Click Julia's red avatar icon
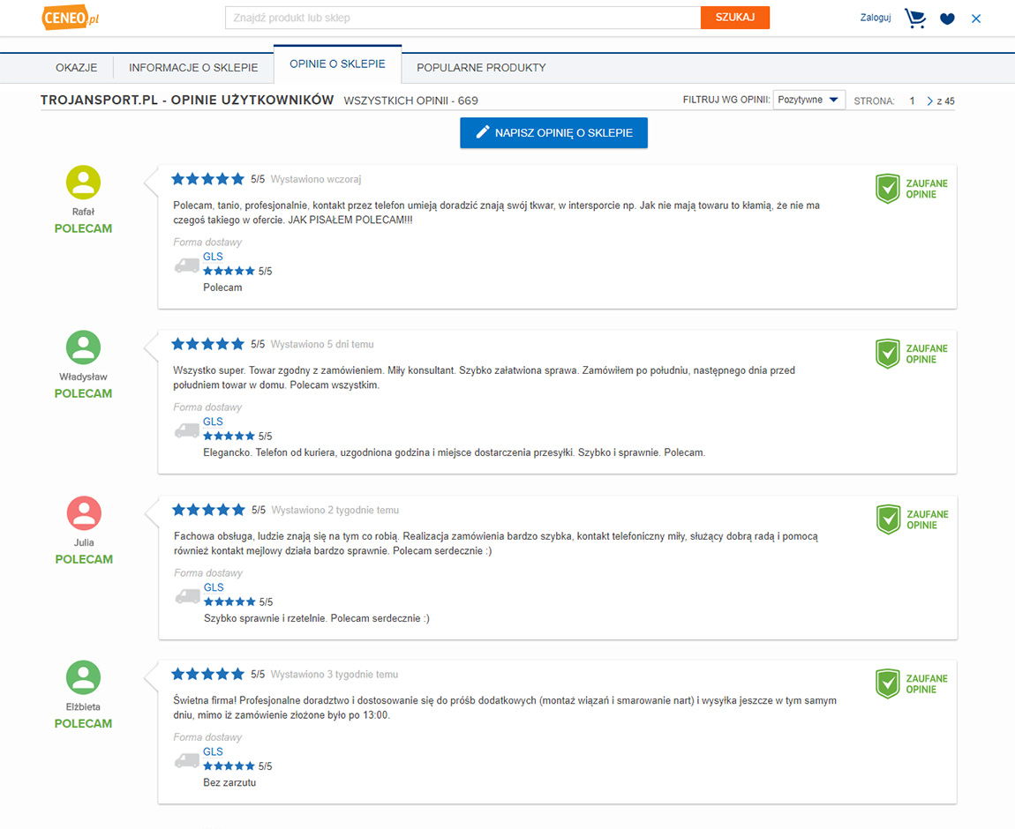 tap(84, 512)
